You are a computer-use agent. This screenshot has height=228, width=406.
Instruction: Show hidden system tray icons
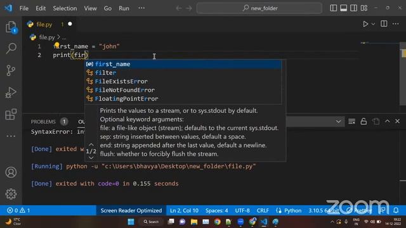click(332, 222)
